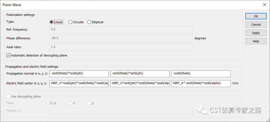270x122 pixels.
Task: Click the Cancel button
Action: pos(256,25)
